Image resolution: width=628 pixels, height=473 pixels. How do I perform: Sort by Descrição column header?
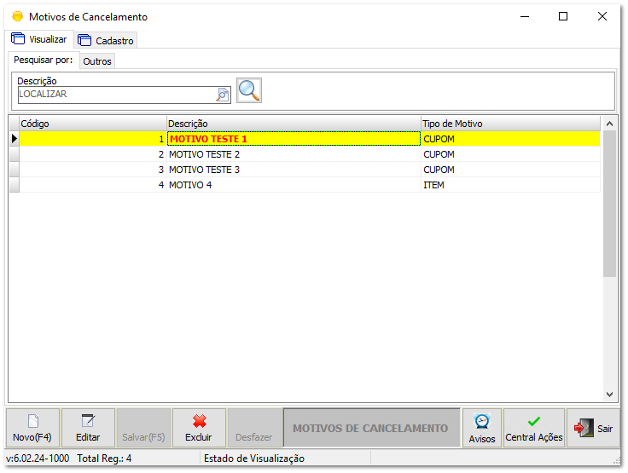click(294, 124)
